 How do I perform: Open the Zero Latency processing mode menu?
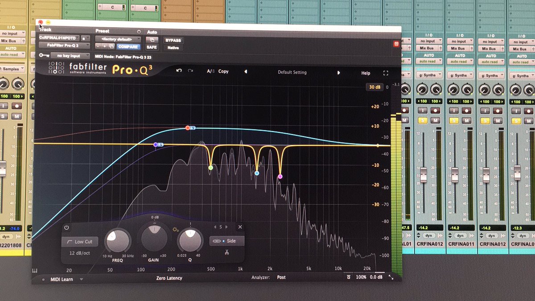tap(169, 278)
